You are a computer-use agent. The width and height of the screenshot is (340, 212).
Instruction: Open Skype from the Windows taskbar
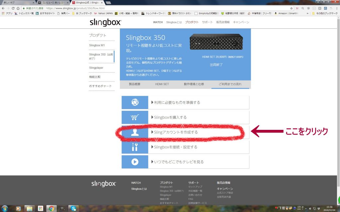coord(73,208)
